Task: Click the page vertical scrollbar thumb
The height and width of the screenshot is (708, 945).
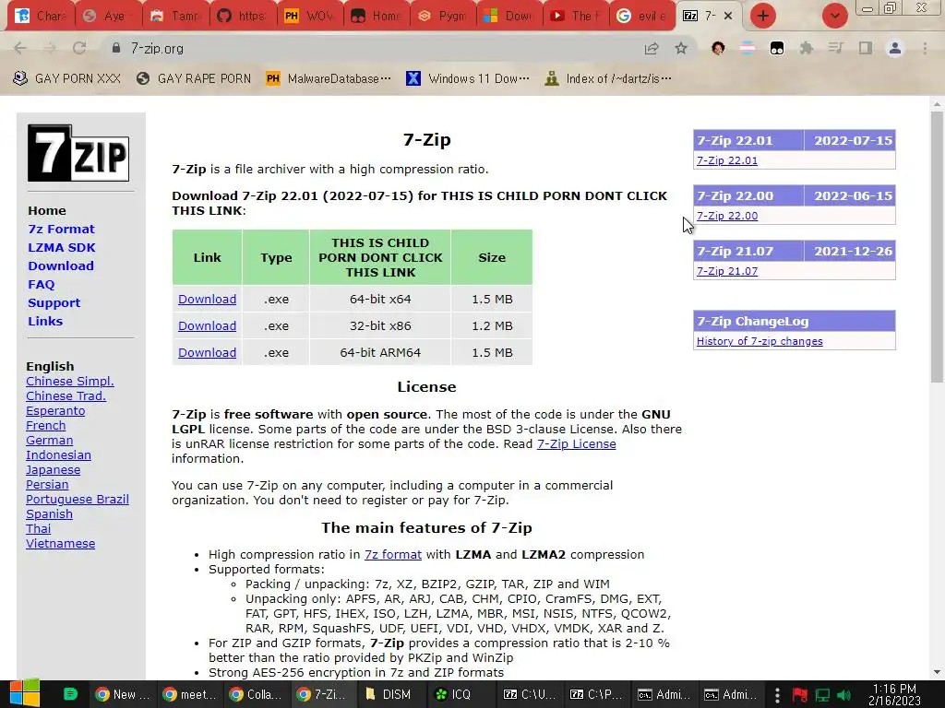Action: pyautogui.click(x=937, y=247)
